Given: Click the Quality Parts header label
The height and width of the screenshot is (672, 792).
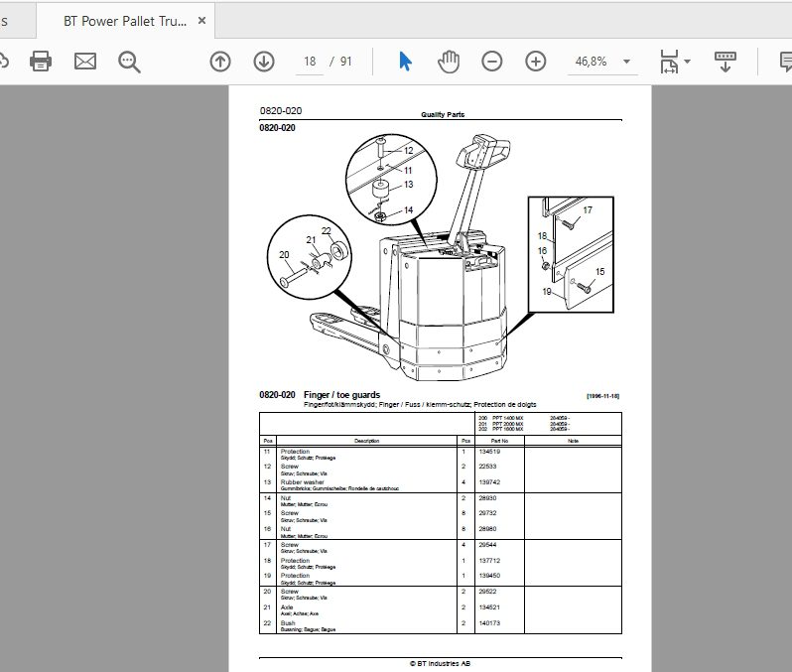Looking at the screenshot, I should click(443, 115).
